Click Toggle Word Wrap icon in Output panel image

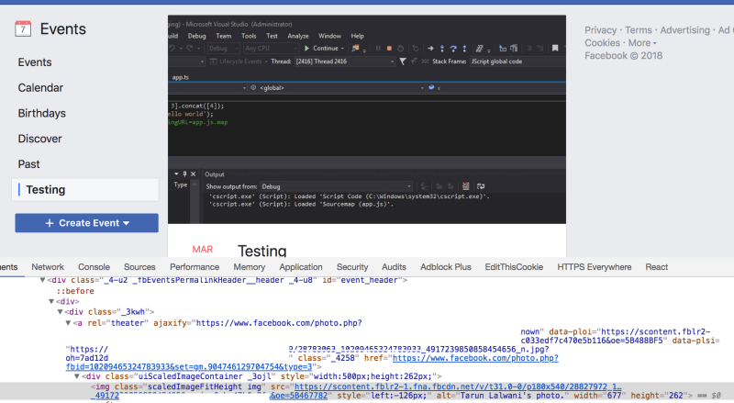coord(481,186)
